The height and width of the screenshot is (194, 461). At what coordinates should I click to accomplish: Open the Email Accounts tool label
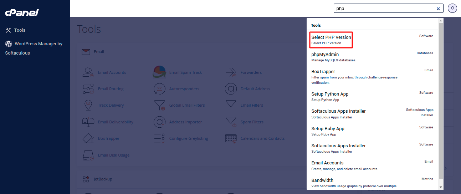[x=112, y=72]
